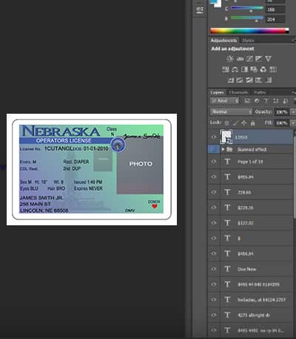Open the Normal blend mode dropdown
This screenshot has height=339, width=296.
pyautogui.click(x=232, y=112)
